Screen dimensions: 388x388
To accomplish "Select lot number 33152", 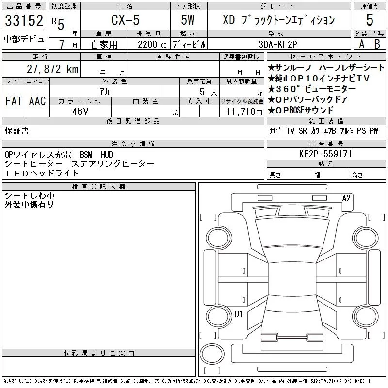I will 24,20.
